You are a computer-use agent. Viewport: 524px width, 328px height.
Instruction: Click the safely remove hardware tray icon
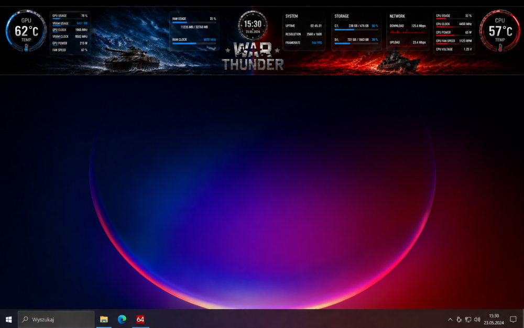pos(459,319)
